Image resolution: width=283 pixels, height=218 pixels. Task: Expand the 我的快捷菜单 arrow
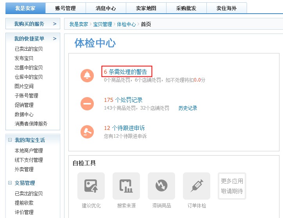pyautogui.click(x=54, y=39)
